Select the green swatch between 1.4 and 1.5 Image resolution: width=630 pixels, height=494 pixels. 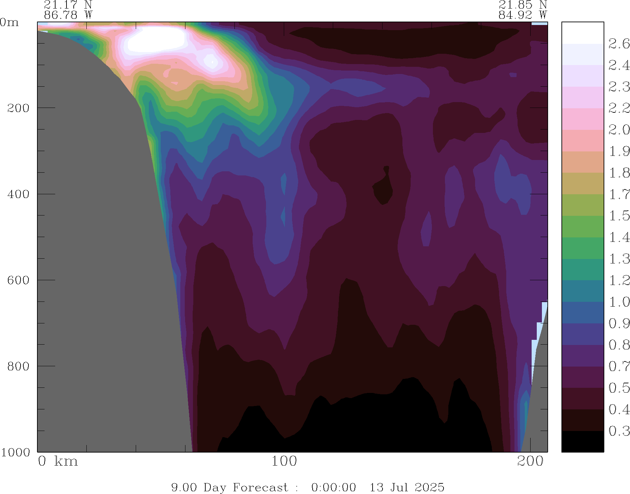pos(582,226)
